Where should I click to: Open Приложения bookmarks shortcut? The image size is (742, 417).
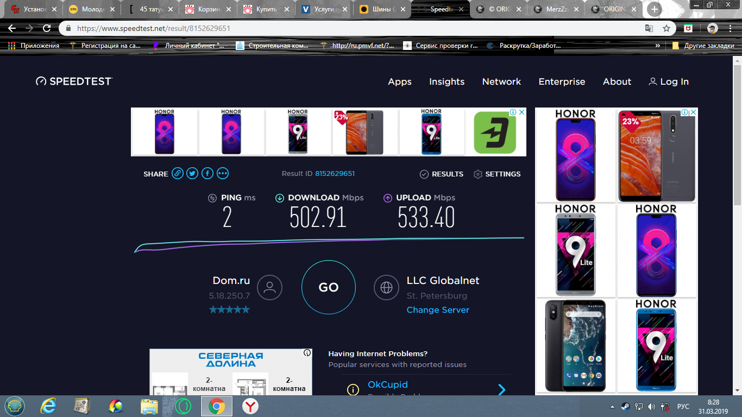(x=34, y=46)
